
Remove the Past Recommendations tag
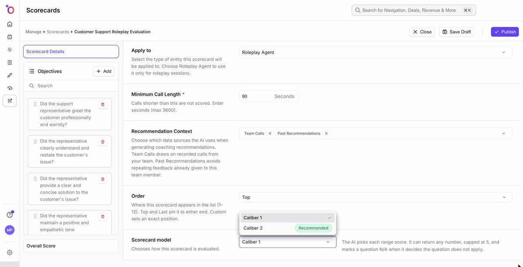click(326, 133)
